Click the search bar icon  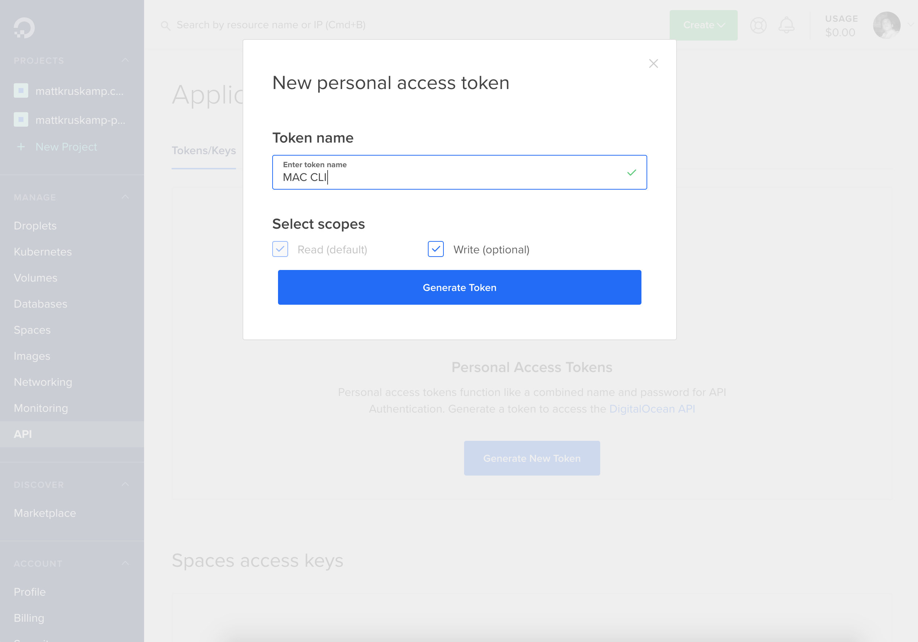[x=165, y=25]
